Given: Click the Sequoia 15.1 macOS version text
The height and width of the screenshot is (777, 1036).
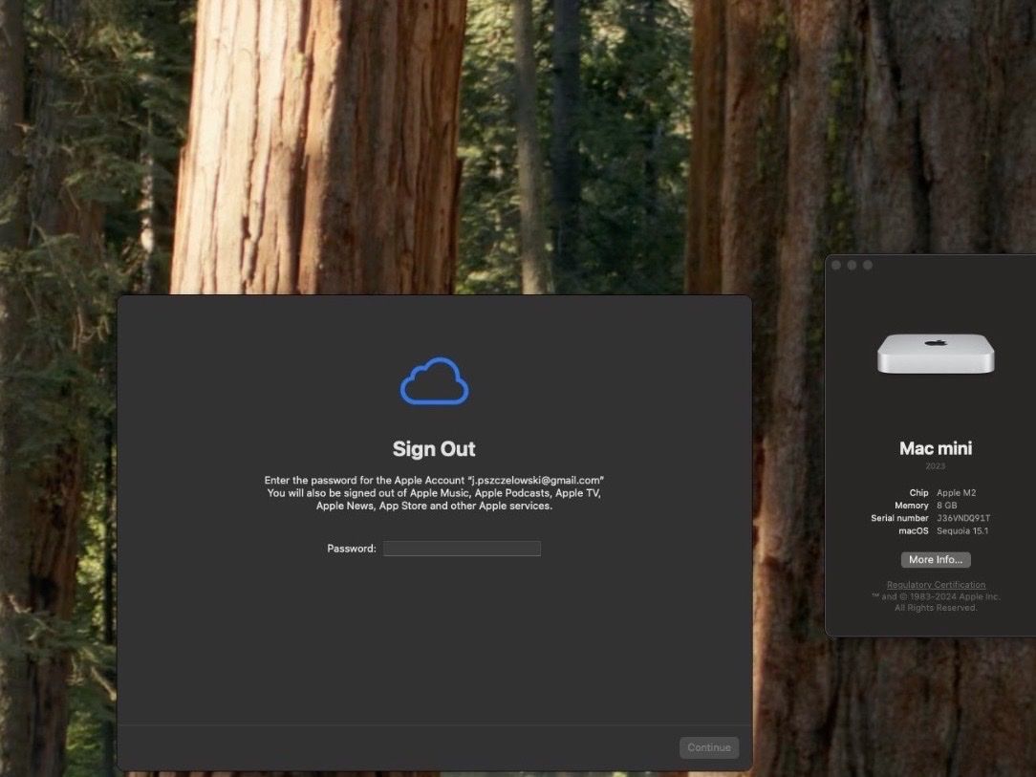Looking at the screenshot, I should [962, 530].
